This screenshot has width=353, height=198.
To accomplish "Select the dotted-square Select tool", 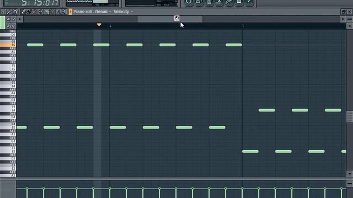I will (x=52, y=12).
